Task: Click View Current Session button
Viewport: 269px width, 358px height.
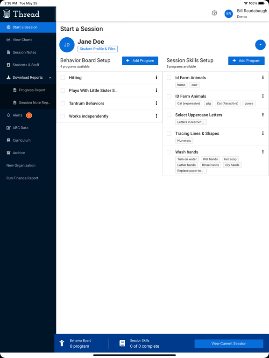Action: [x=229, y=344]
